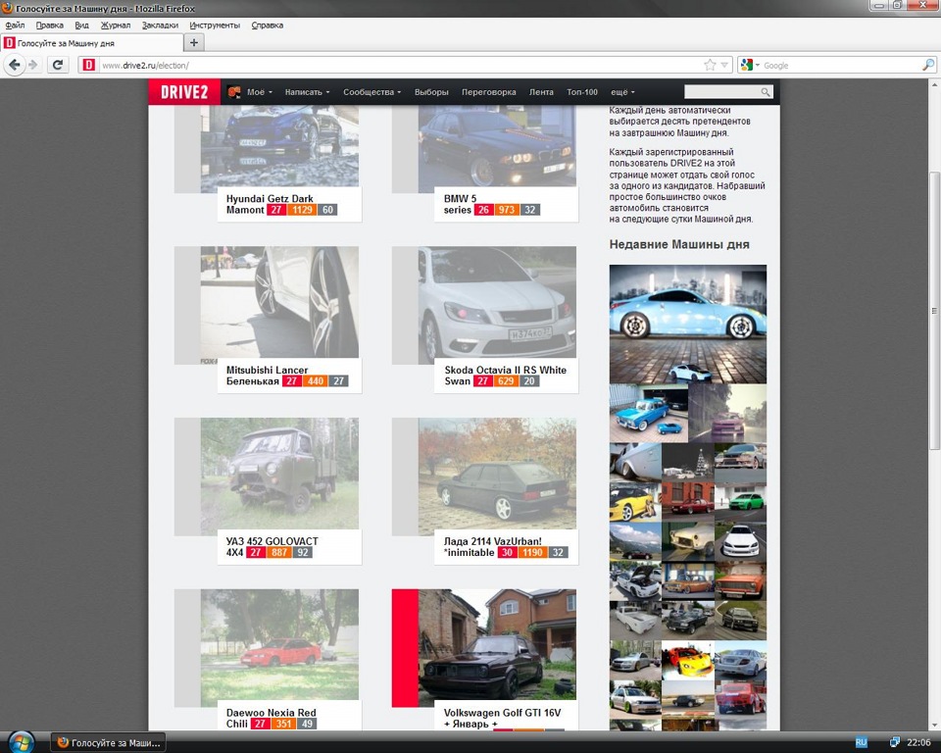Expand the Сообщества dropdown menu
The height and width of the screenshot is (753, 941).
point(372,92)
